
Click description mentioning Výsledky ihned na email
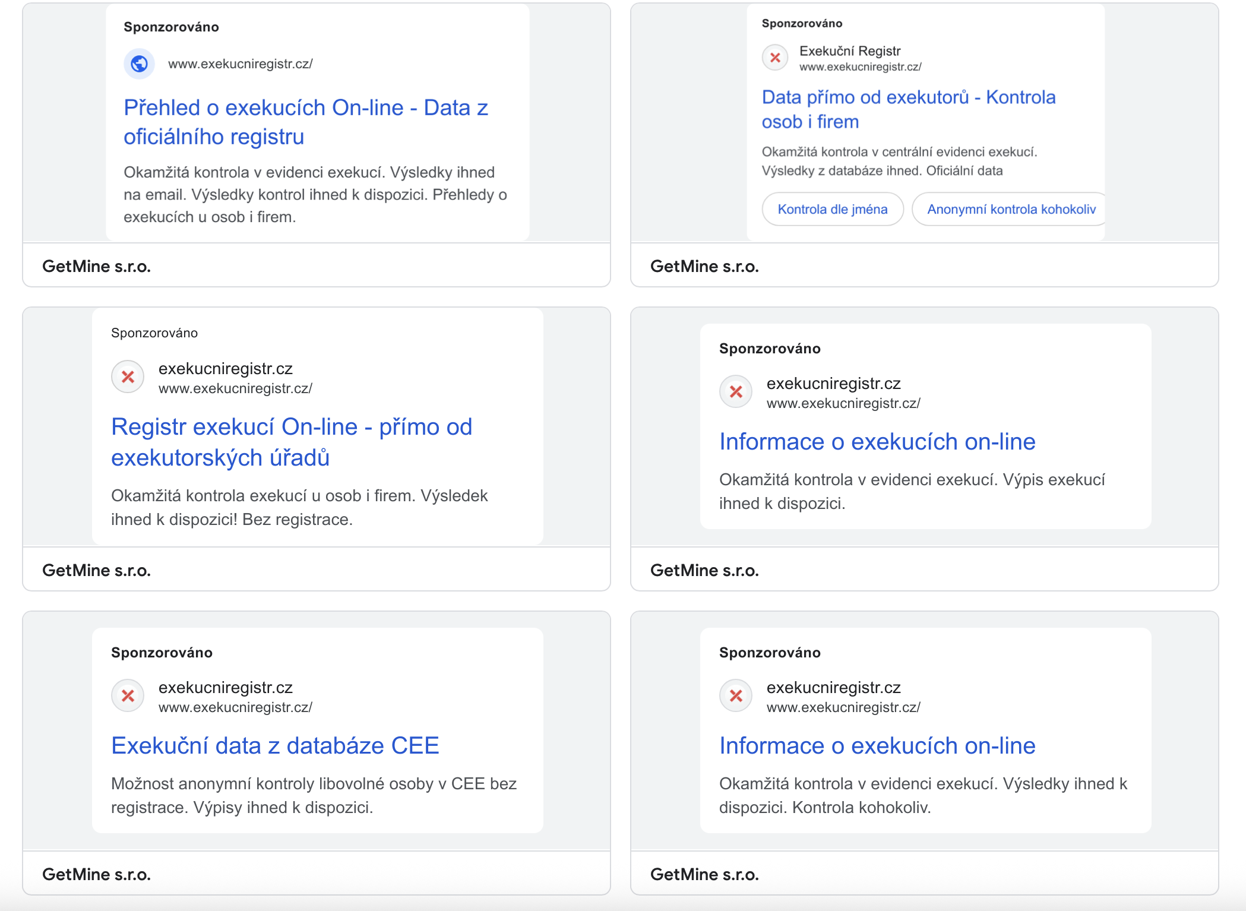pyautogui.click(x=315, y=195)
